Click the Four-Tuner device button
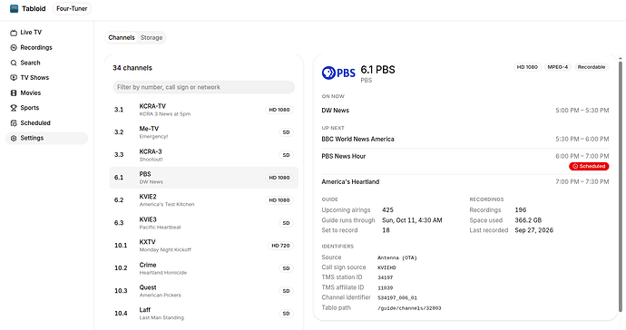Screen dimensions: 626x330 [72, 8]
